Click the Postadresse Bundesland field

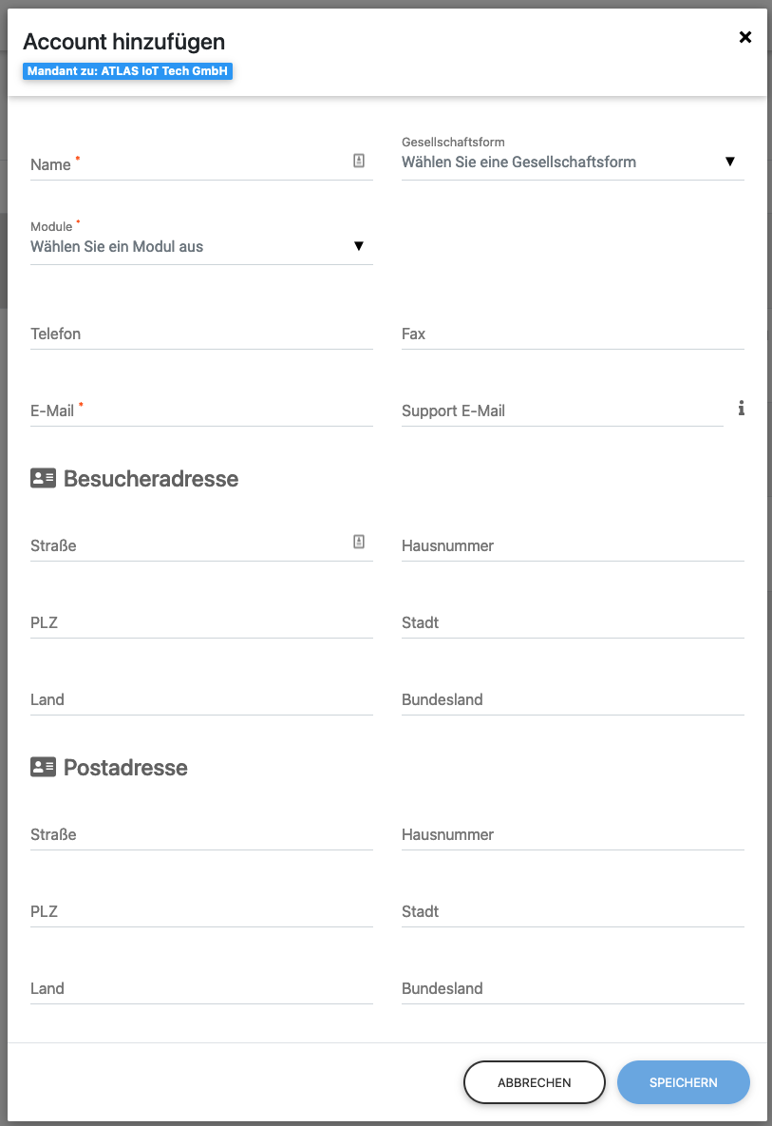573,989
